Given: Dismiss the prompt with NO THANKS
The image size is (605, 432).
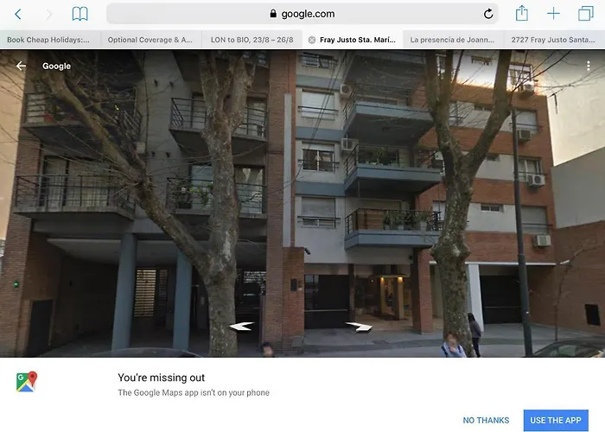Looking at the screenshot, I should pyautogui.click(x=486, y=420).
